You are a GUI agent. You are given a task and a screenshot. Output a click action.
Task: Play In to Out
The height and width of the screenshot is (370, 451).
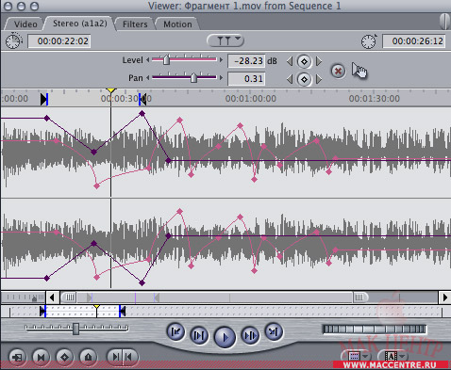click(x=199, y=336)
